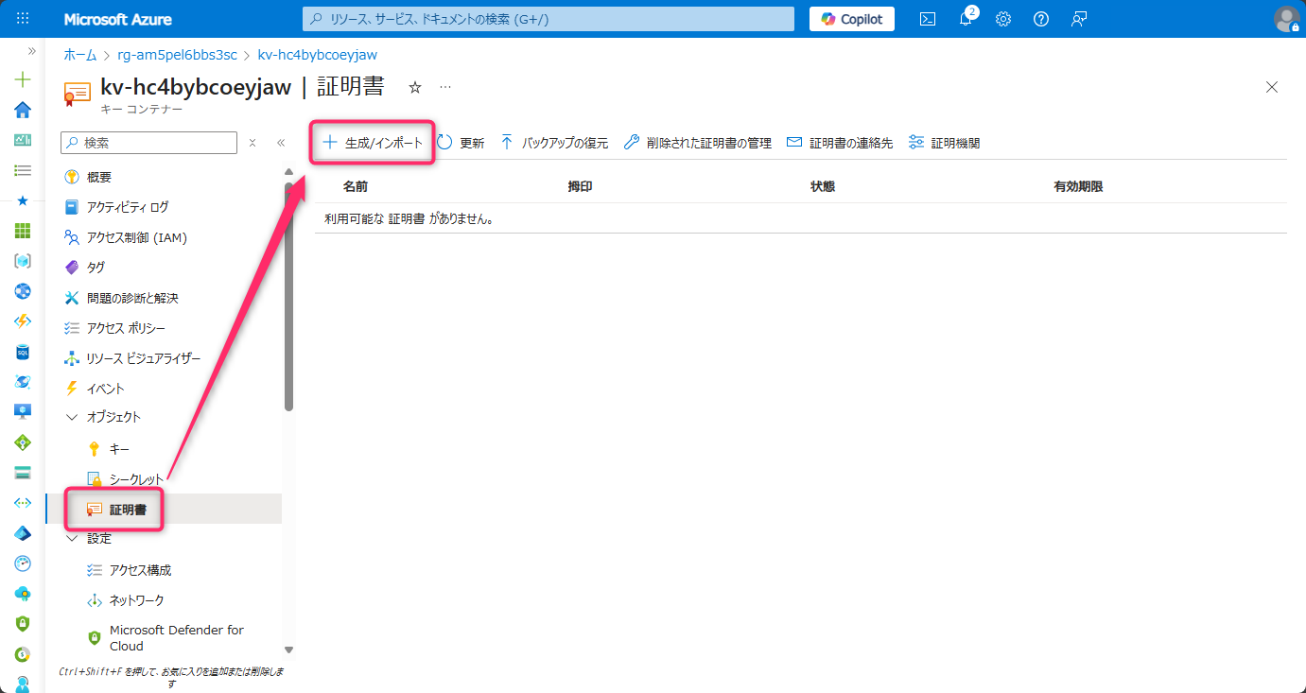Go to rg-am5pel6bbs3sc breadcrumb link
The width and height of the screenshot is (1306, 693).
click(177, 55)
